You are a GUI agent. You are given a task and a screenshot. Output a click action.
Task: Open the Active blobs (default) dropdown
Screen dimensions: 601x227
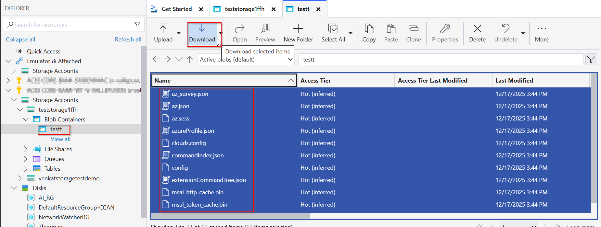pos(246,59)
